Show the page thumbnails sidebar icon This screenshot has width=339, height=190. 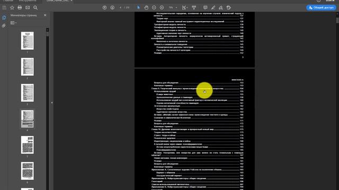pos(4,17)
